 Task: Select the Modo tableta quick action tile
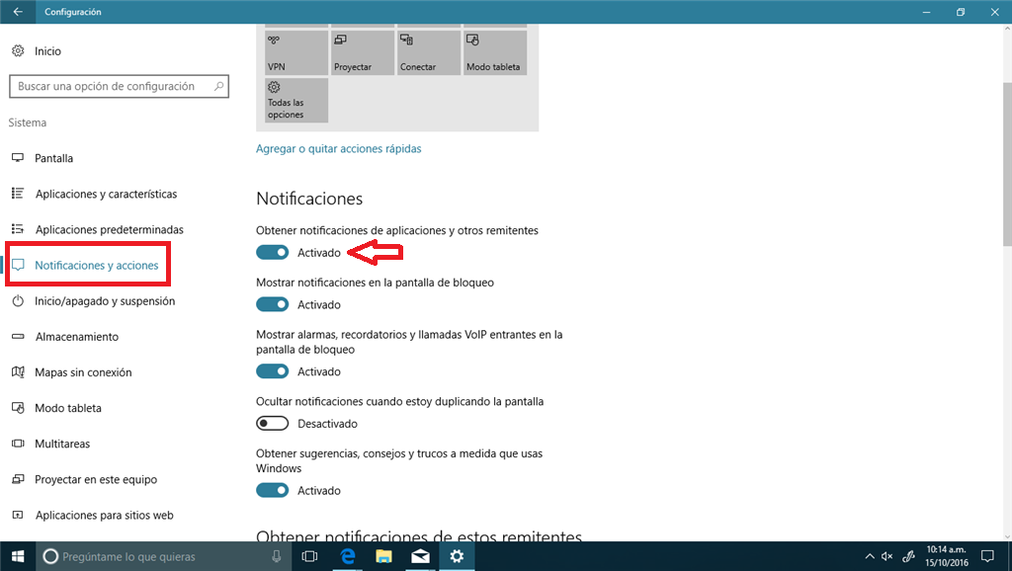[495, 52]
